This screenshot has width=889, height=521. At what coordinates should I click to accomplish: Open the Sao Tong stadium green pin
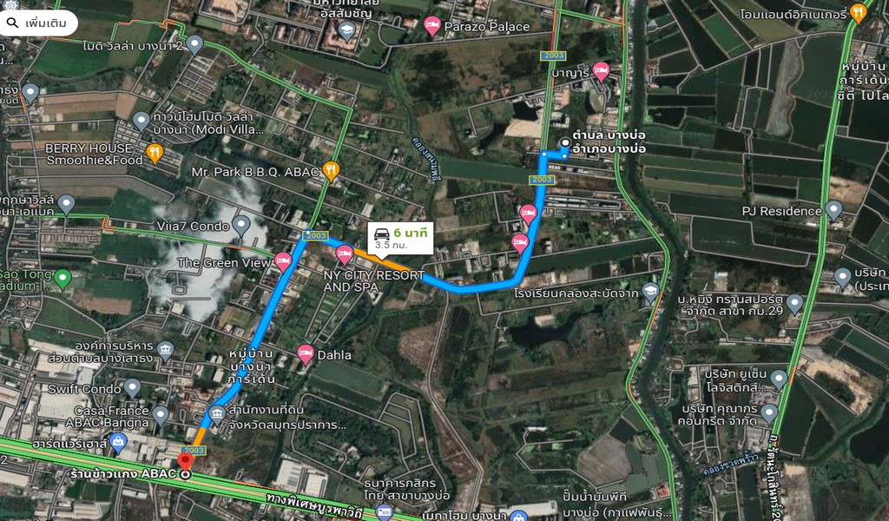click(x=63, y=279)
